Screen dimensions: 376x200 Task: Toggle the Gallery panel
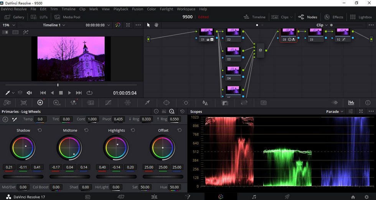tap(15, 17)
